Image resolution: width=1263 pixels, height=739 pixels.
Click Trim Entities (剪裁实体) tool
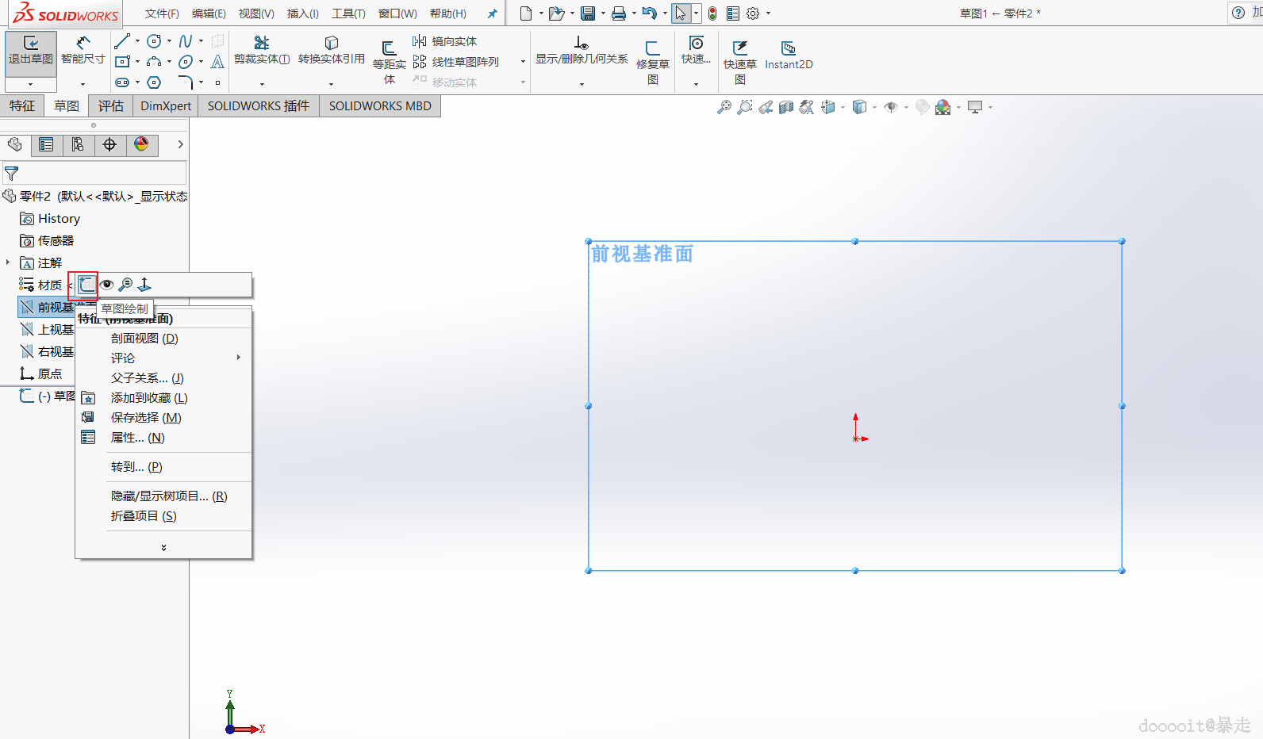[262, 51]
